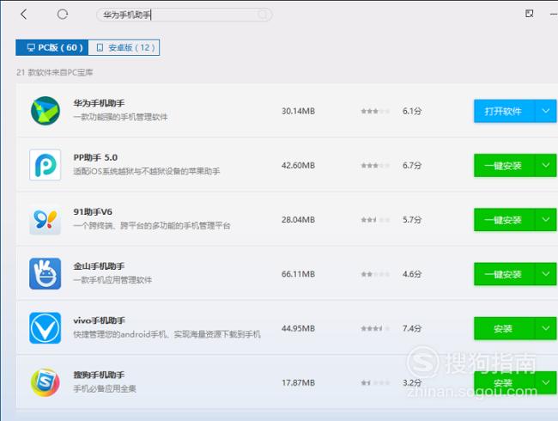The width and height of the screenshot is (558, 421).
Task: Expand install options arrow for 搜狗手机助手
Action: 545,383
